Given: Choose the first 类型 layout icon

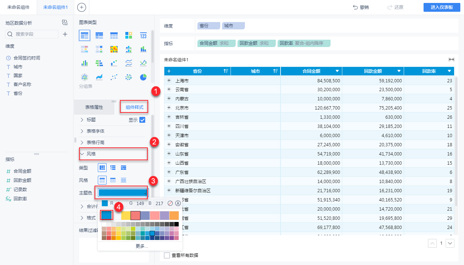Looking at the screenshot, I should 102,168.
